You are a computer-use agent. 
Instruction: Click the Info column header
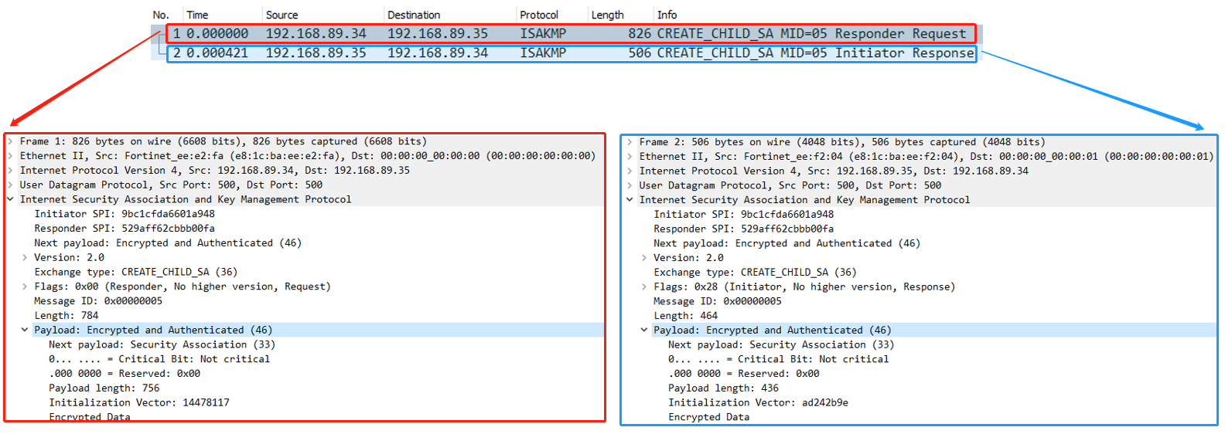[x=667, y=15]
